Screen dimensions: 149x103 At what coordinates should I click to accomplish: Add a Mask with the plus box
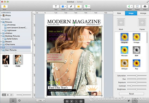(121, 22)
